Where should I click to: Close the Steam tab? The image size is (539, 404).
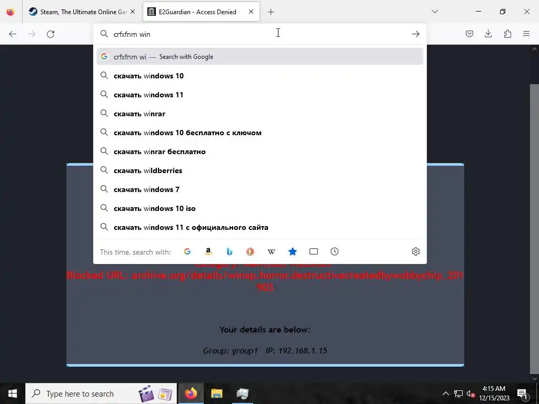click(x=133, y=12)
